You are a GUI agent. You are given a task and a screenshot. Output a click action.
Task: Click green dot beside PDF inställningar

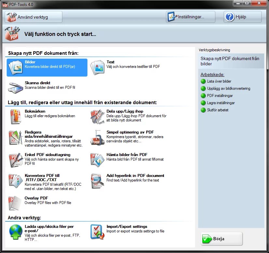(x=203, y=96)
